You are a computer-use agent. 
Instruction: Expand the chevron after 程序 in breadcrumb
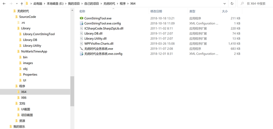(128, 3)
